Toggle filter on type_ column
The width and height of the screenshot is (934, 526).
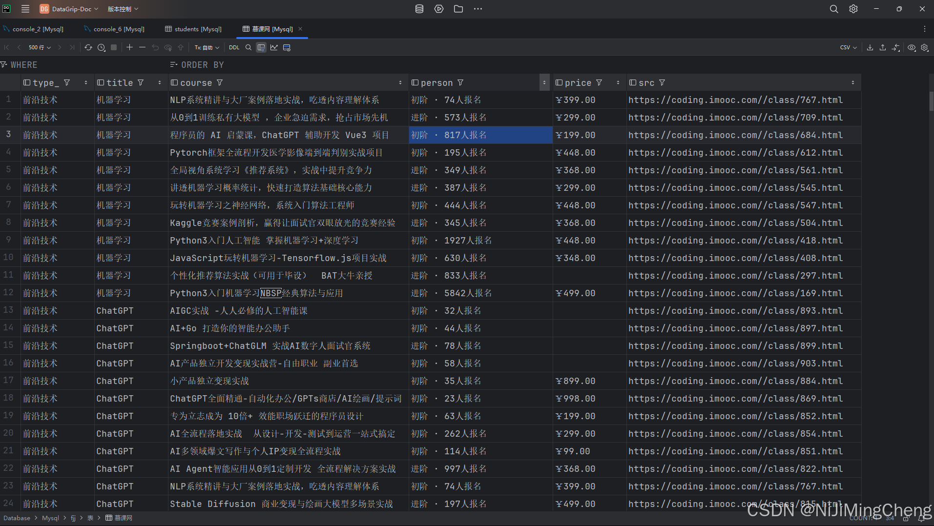click(67, 82)
